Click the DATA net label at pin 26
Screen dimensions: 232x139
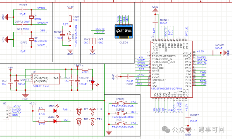(203, 81)
